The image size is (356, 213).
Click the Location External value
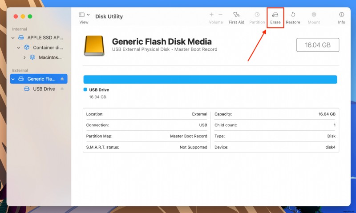point(199,114)
